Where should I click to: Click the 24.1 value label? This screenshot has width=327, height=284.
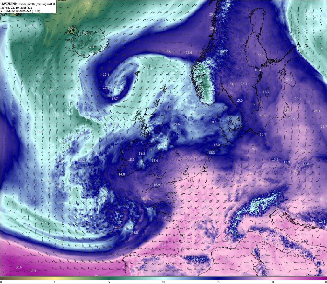click(x=317, y=111)
